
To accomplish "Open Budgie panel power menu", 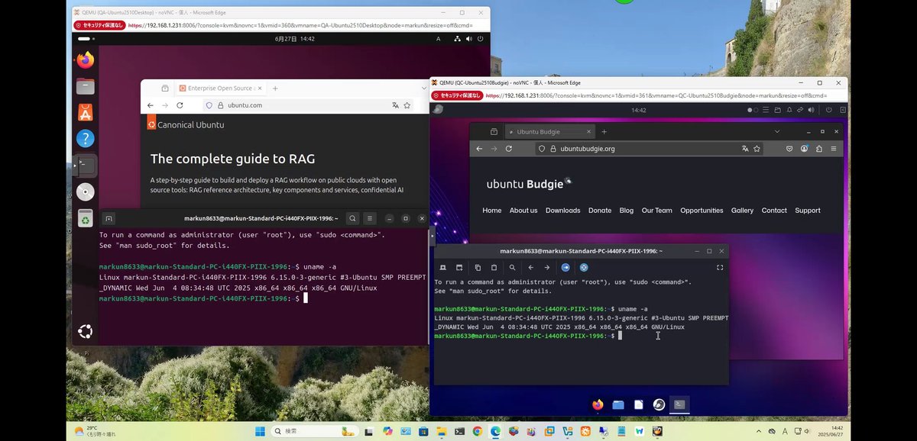I will pyautogui.click(x=828, y=110).
